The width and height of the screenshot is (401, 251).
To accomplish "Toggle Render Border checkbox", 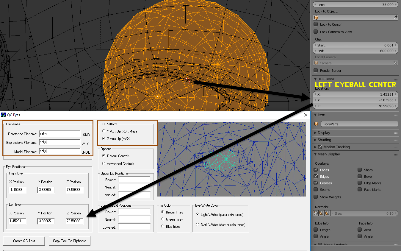I will 316,71.
